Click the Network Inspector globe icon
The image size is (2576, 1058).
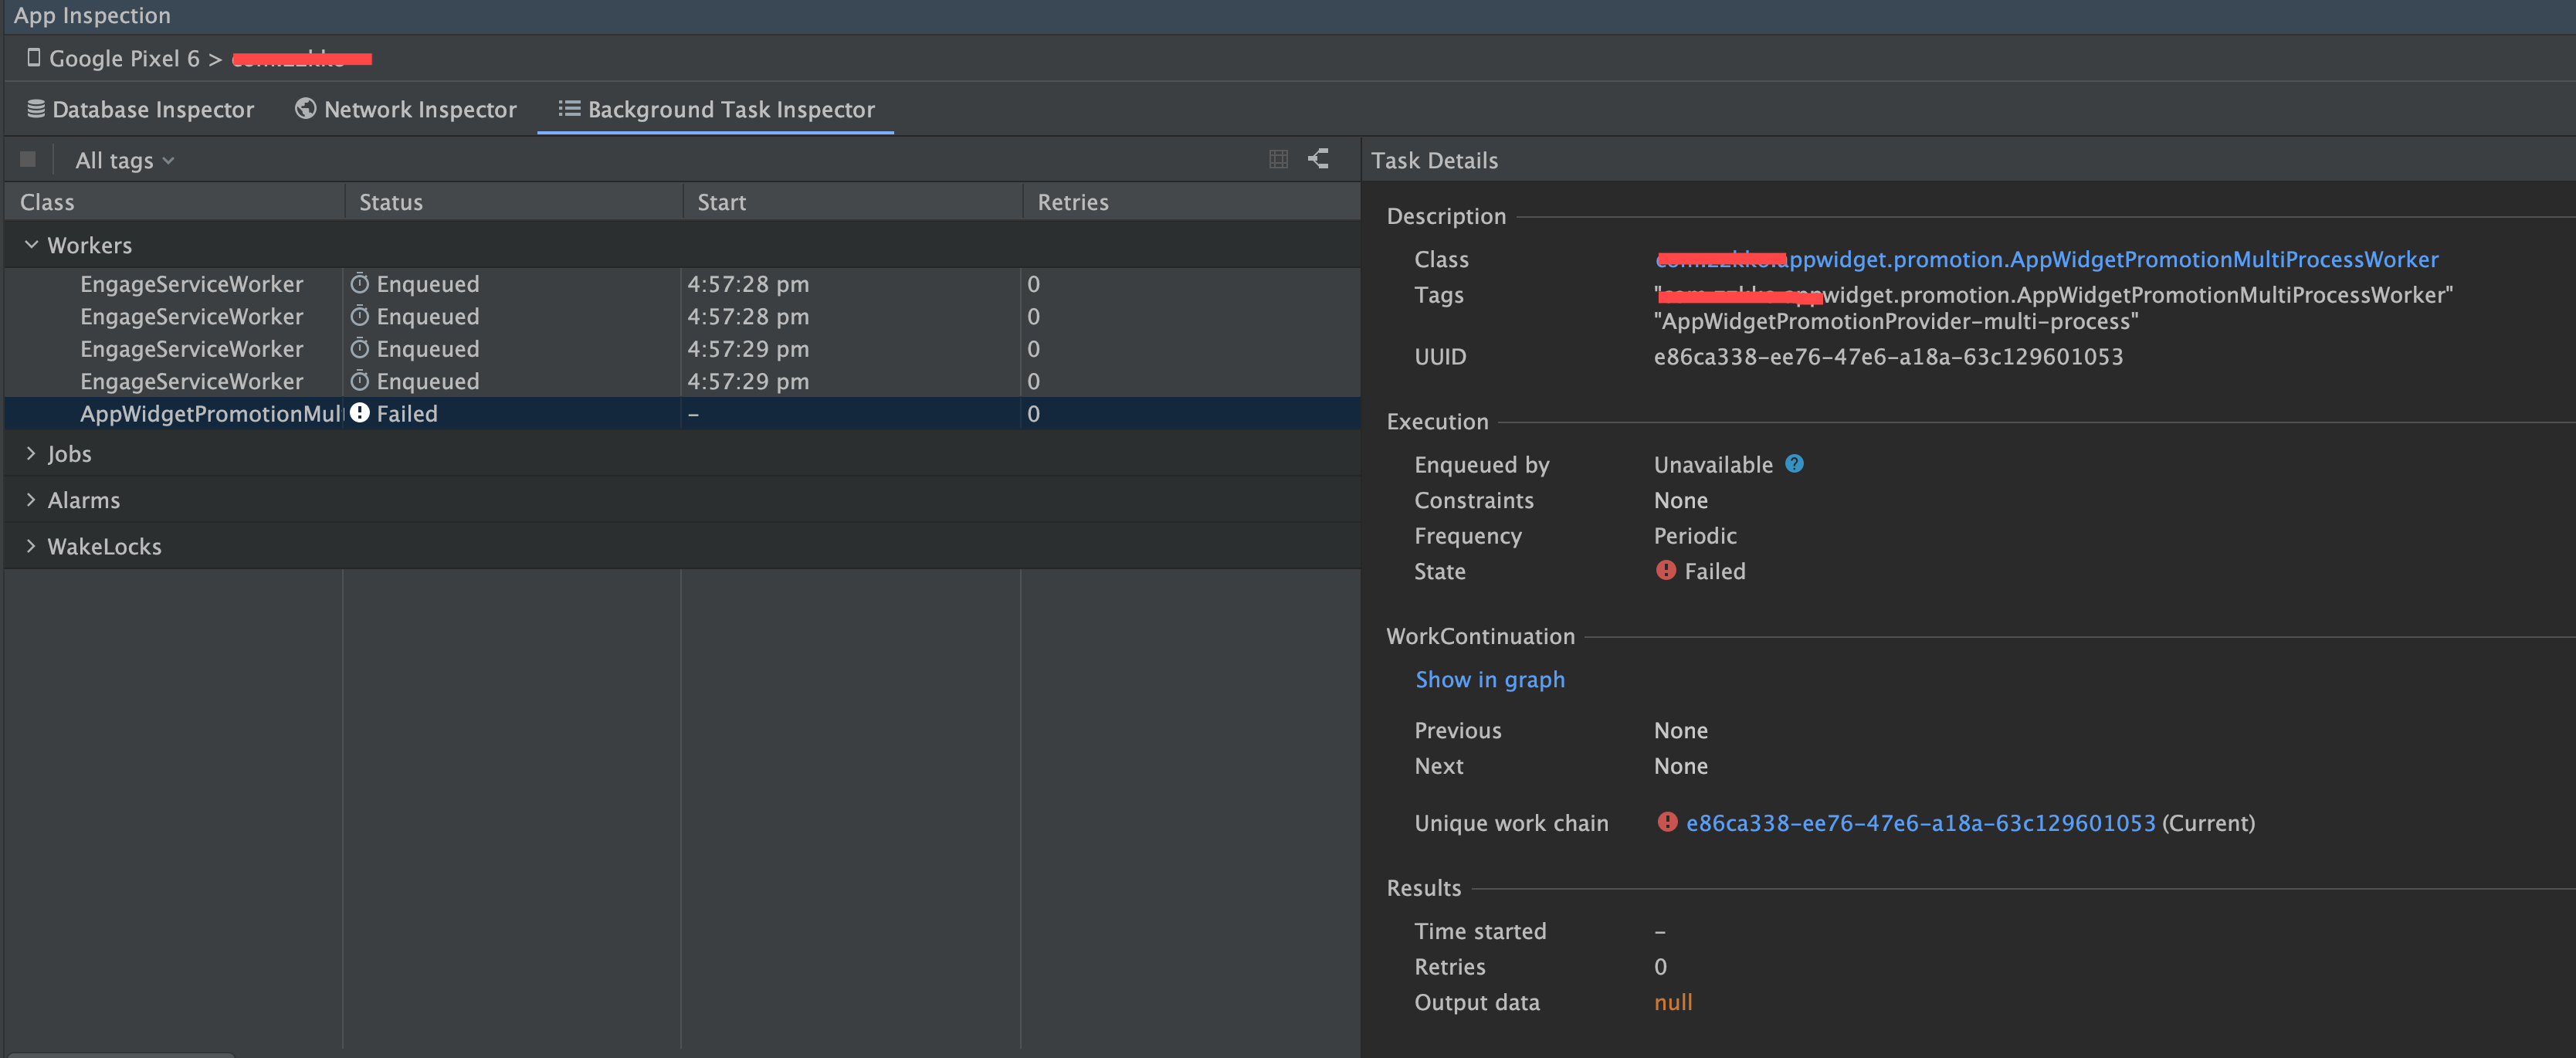click(x=305, y=109)
